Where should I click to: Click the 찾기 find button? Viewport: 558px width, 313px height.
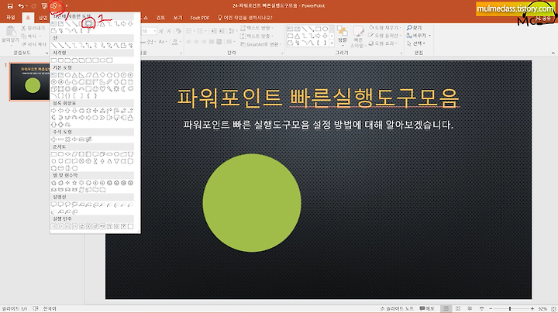pos(415,28)
